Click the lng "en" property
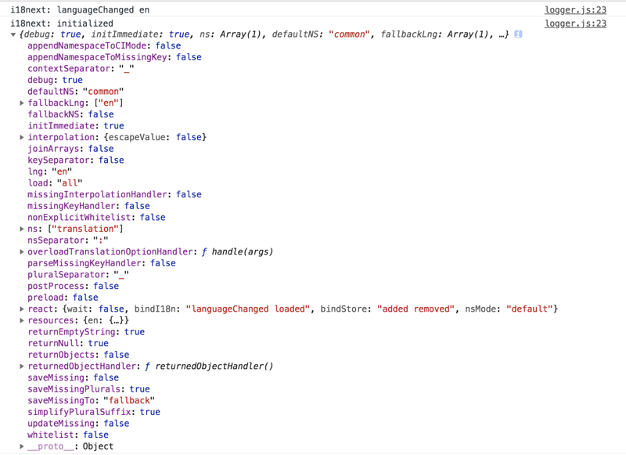The height and width of the screenshot is (455, 626). (x=50, y=172)
